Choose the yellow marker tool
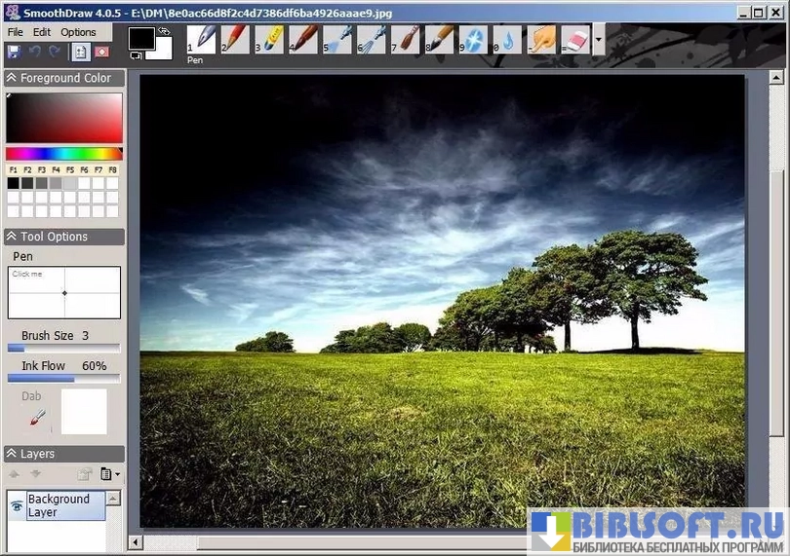The width and height of the screenshot is (790, 556). point(269,39)
